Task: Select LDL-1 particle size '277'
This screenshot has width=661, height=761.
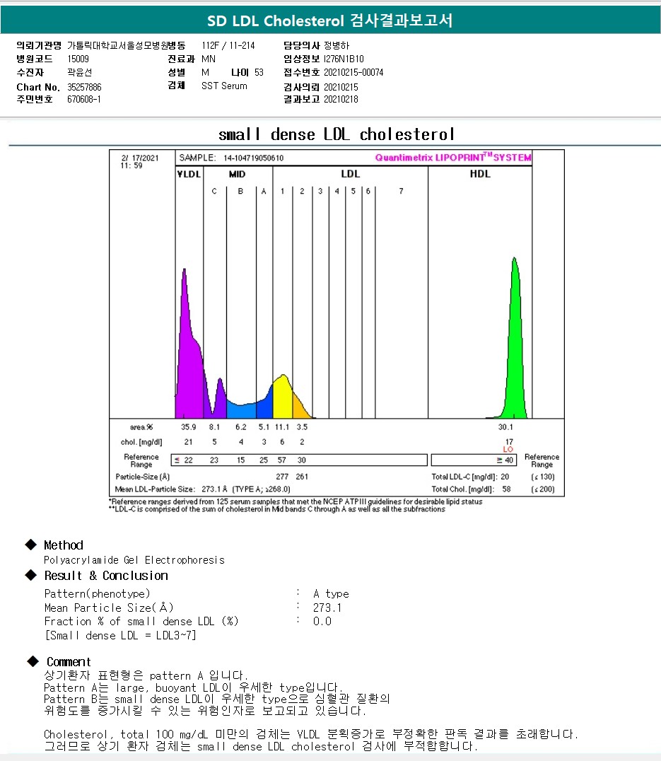Action: click(x=282, y=477)
